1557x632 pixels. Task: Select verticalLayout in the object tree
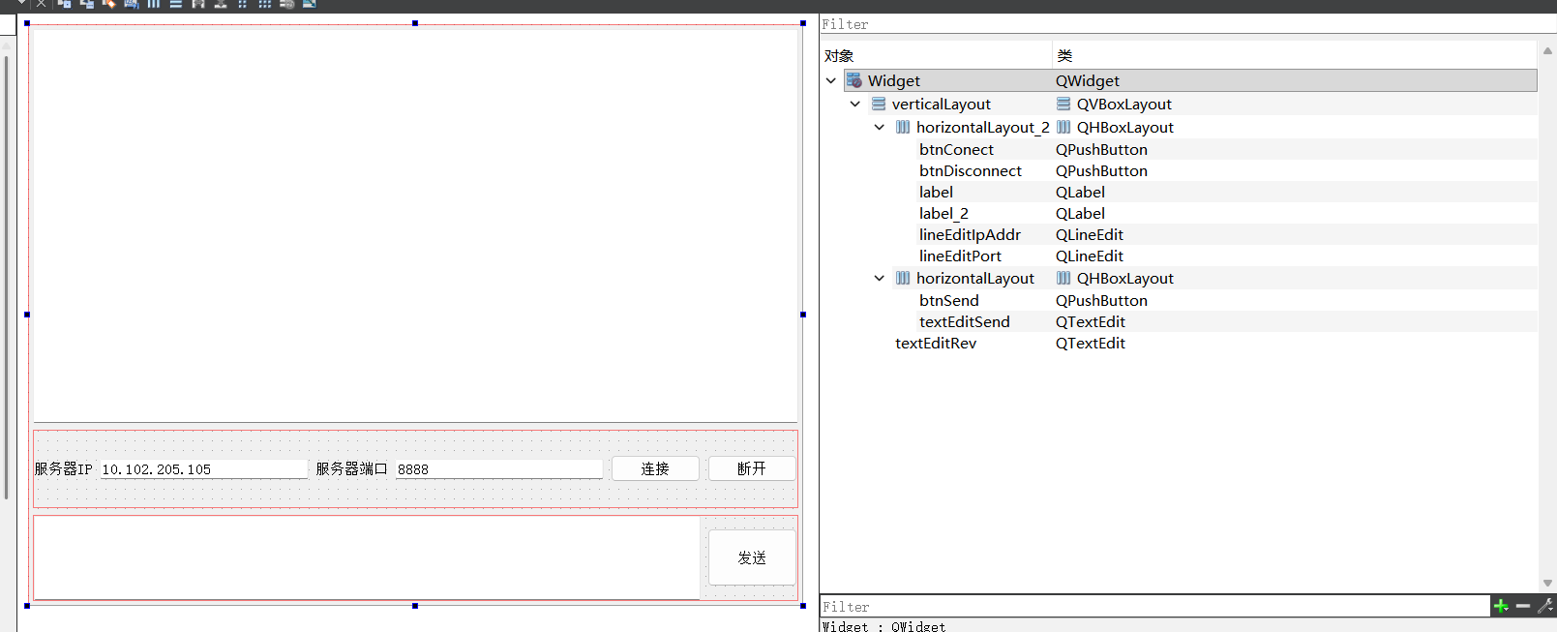point(941,104)
